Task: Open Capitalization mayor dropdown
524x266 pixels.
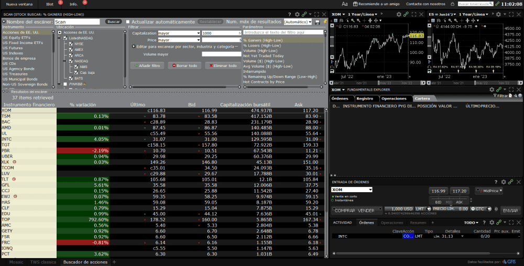Action: click(x=179, y=33)
